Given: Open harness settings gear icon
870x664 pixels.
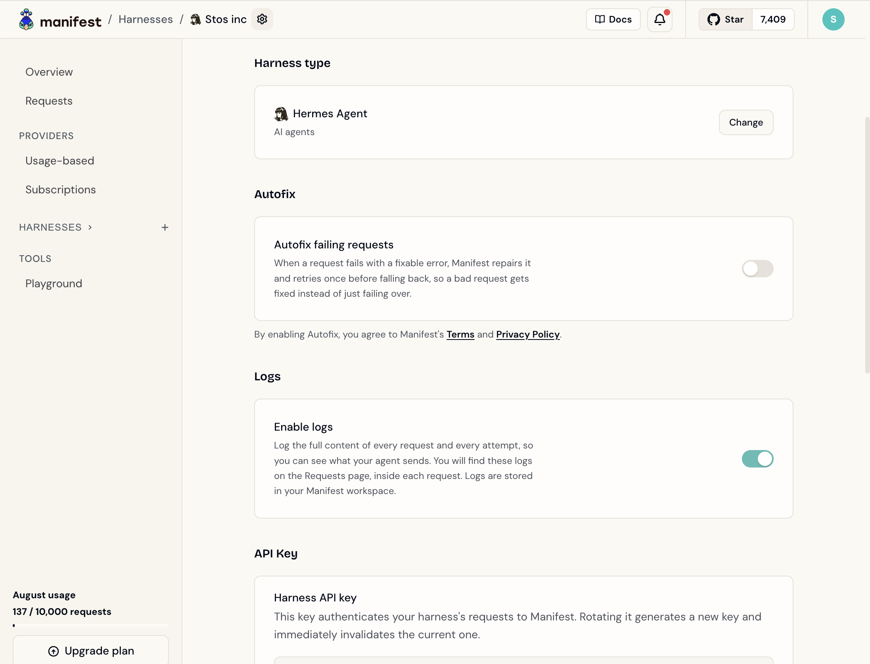Looking at the screenshot, I should point(262,19).
